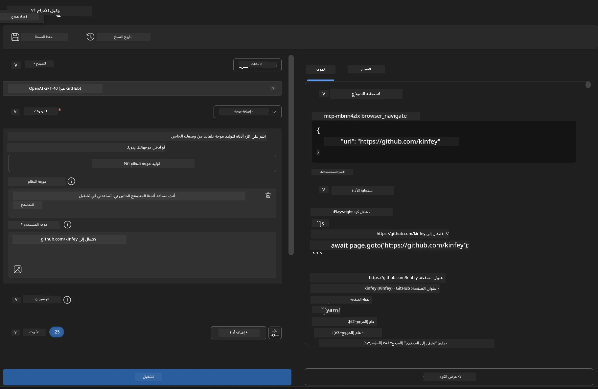Collapse the النموذج section

tap(16, 65)
